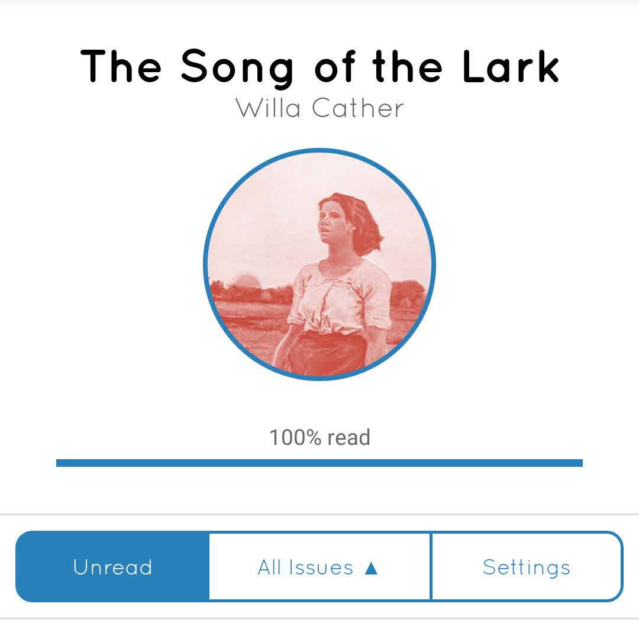
Task: Click the surname "Cather" under the title
Action: (x=357, y=108)
